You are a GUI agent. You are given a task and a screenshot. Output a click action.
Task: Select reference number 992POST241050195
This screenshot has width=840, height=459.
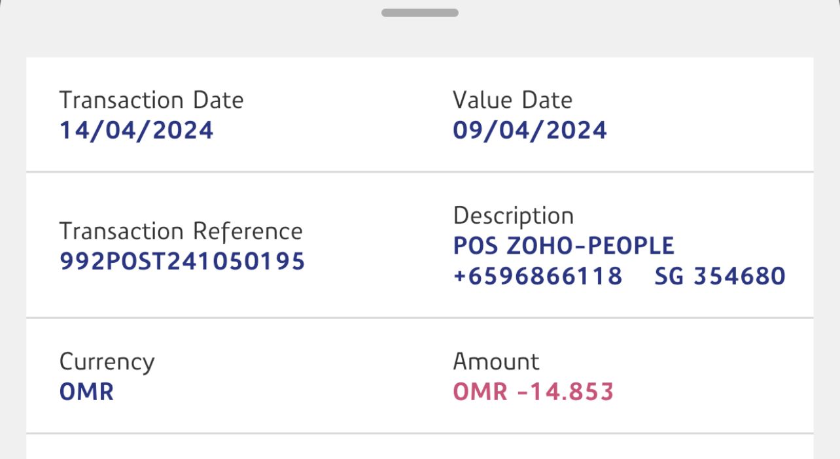[x=182, y=261]
